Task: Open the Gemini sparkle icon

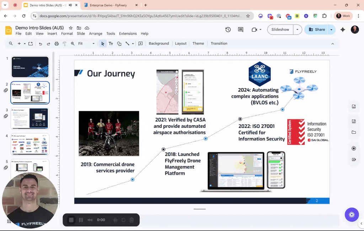Action: 343,29
